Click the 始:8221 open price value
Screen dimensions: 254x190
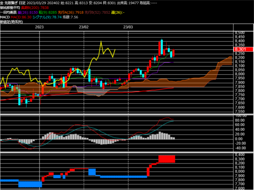[x=67, y=3]
